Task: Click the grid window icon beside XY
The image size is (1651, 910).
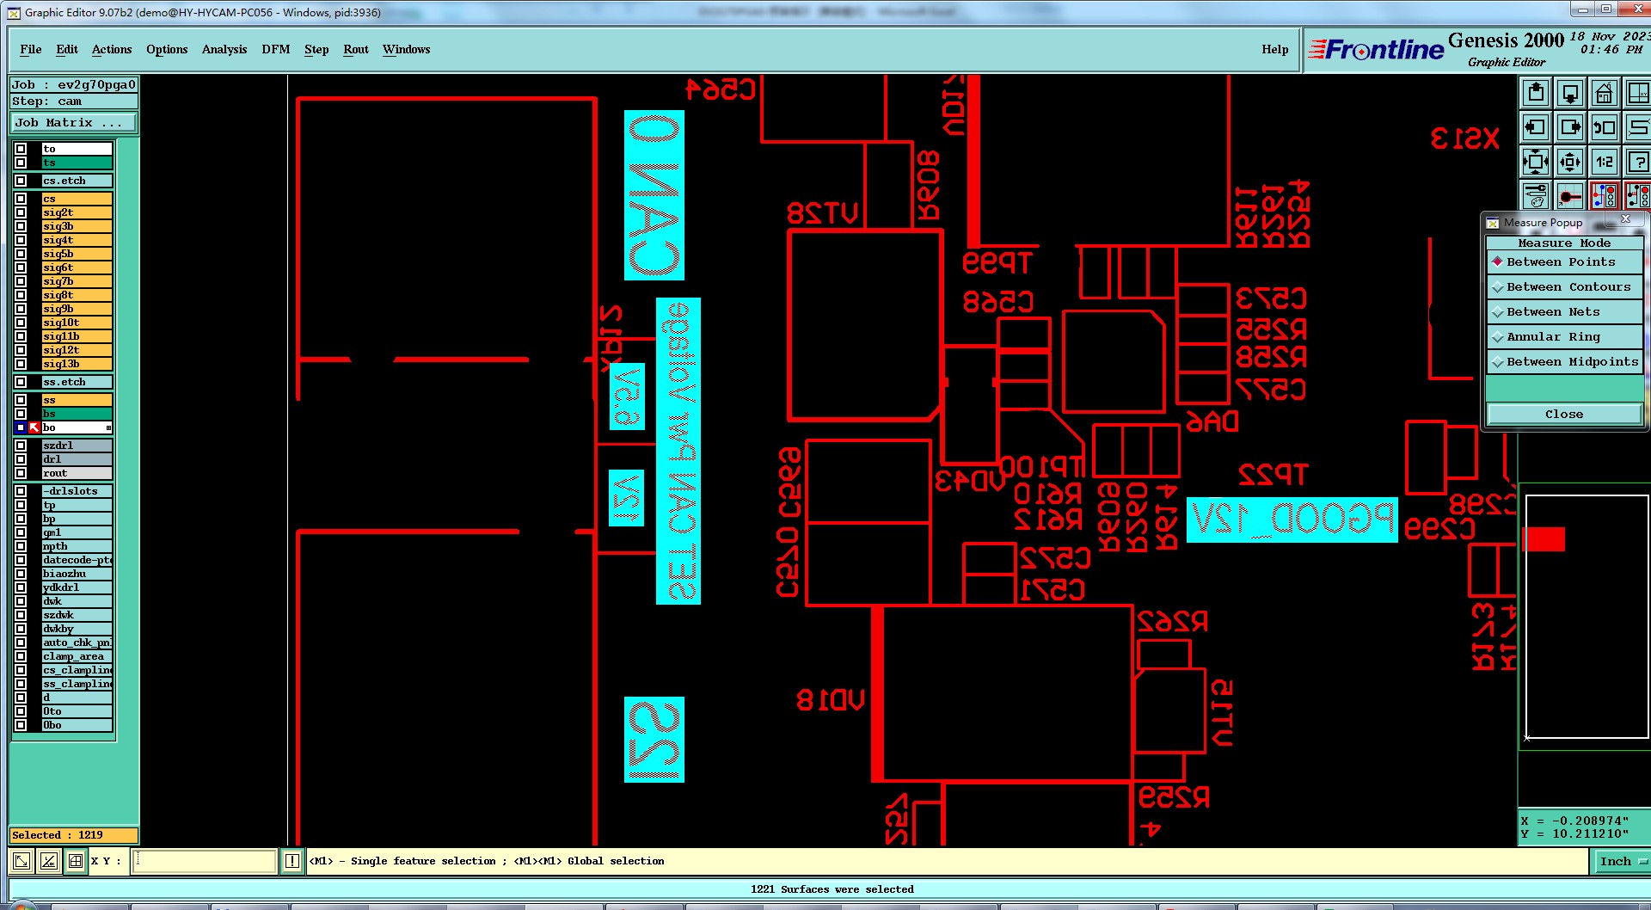Action: pos(76,860)
